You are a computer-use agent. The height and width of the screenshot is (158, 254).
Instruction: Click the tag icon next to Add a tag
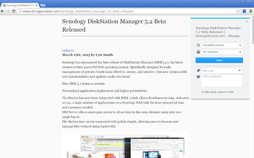click(198, 70)
